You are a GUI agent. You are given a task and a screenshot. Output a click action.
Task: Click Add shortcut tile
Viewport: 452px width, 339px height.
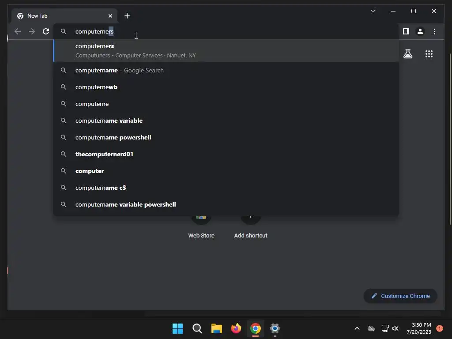tap(251, 227)
